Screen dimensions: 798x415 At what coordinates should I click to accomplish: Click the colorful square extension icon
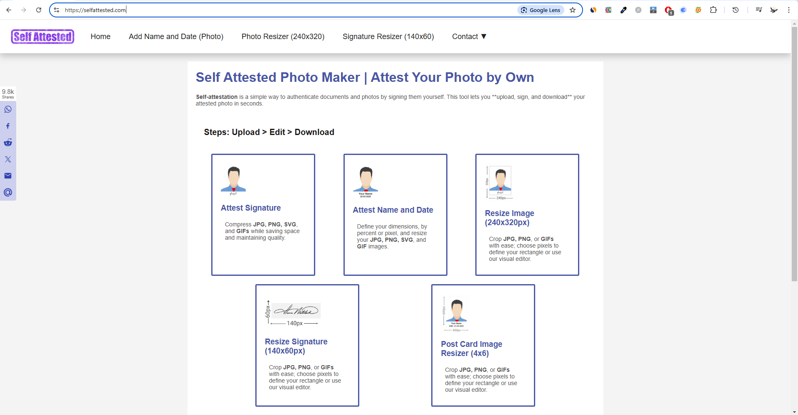click(x=608, y=10)
